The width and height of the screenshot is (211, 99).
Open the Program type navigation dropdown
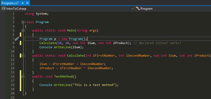[173, 9]
